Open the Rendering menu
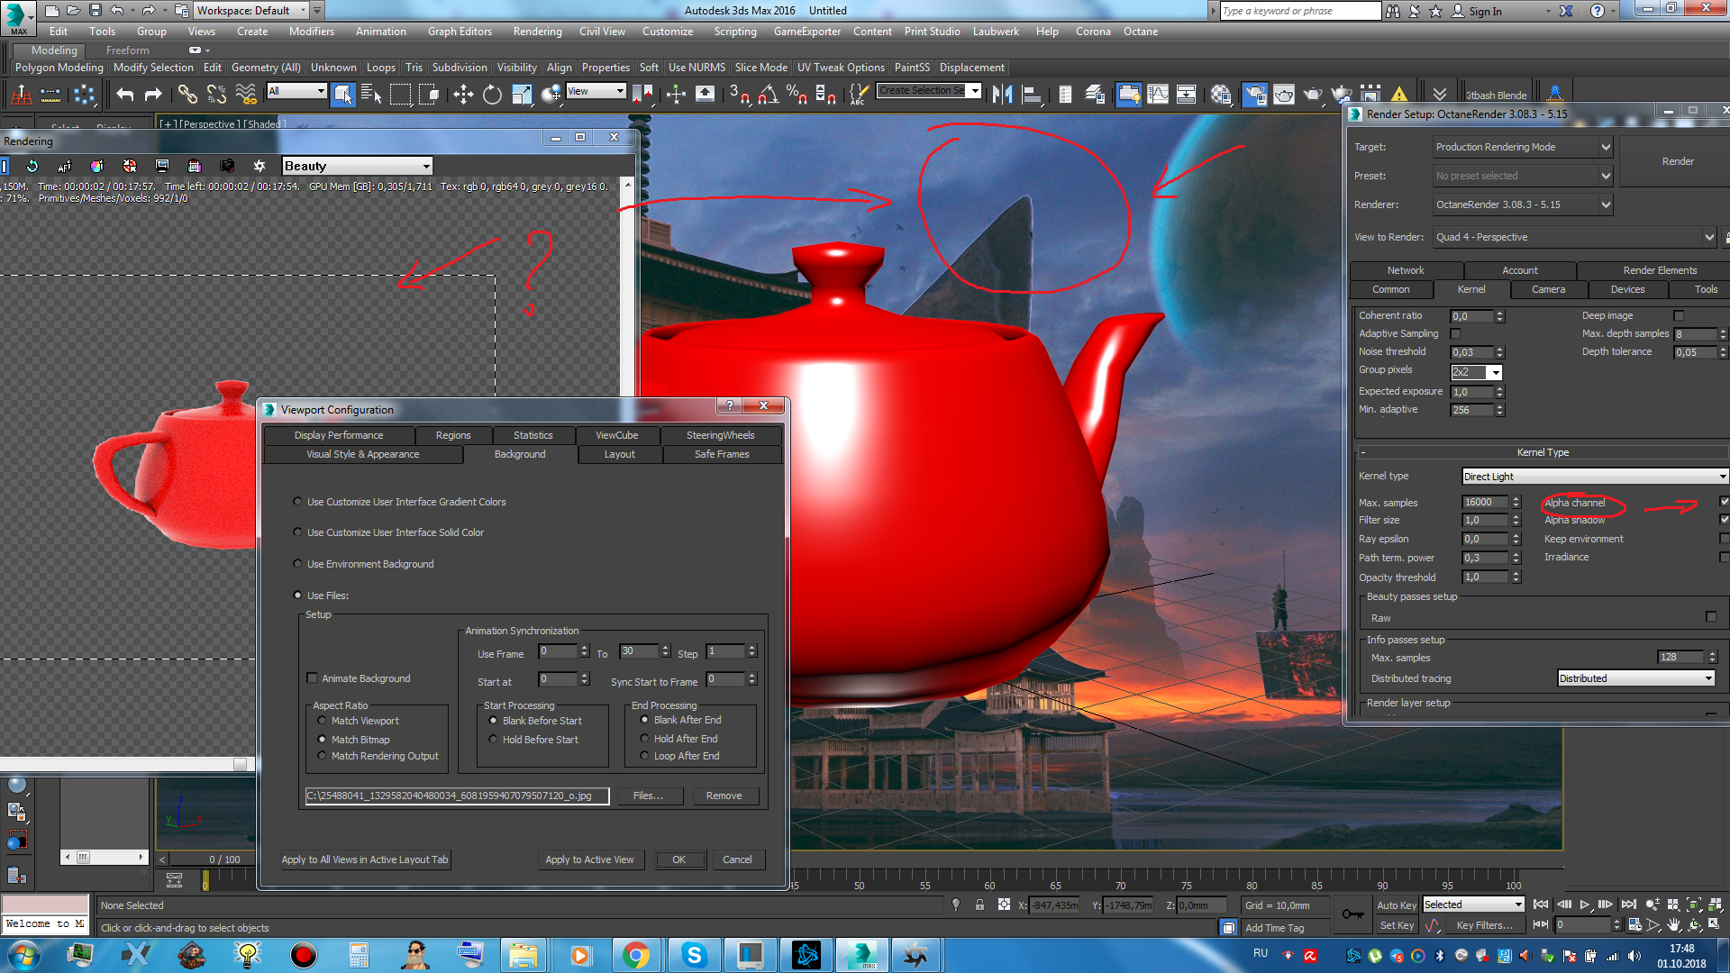The image size is (1730, 973). (537, 32)
